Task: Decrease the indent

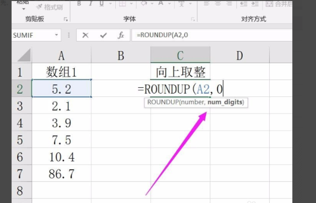Action: tap(243, 4)
